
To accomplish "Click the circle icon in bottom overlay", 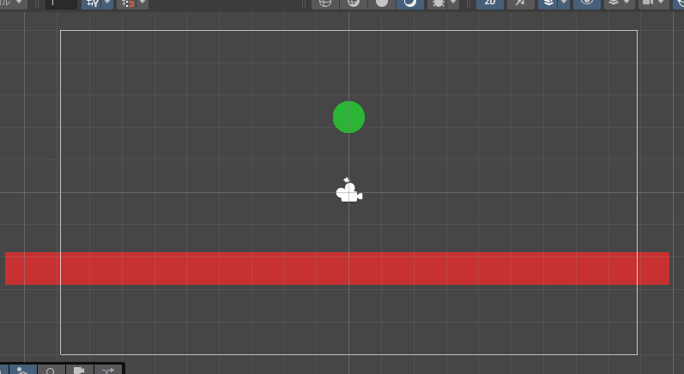I will (51, 371).
